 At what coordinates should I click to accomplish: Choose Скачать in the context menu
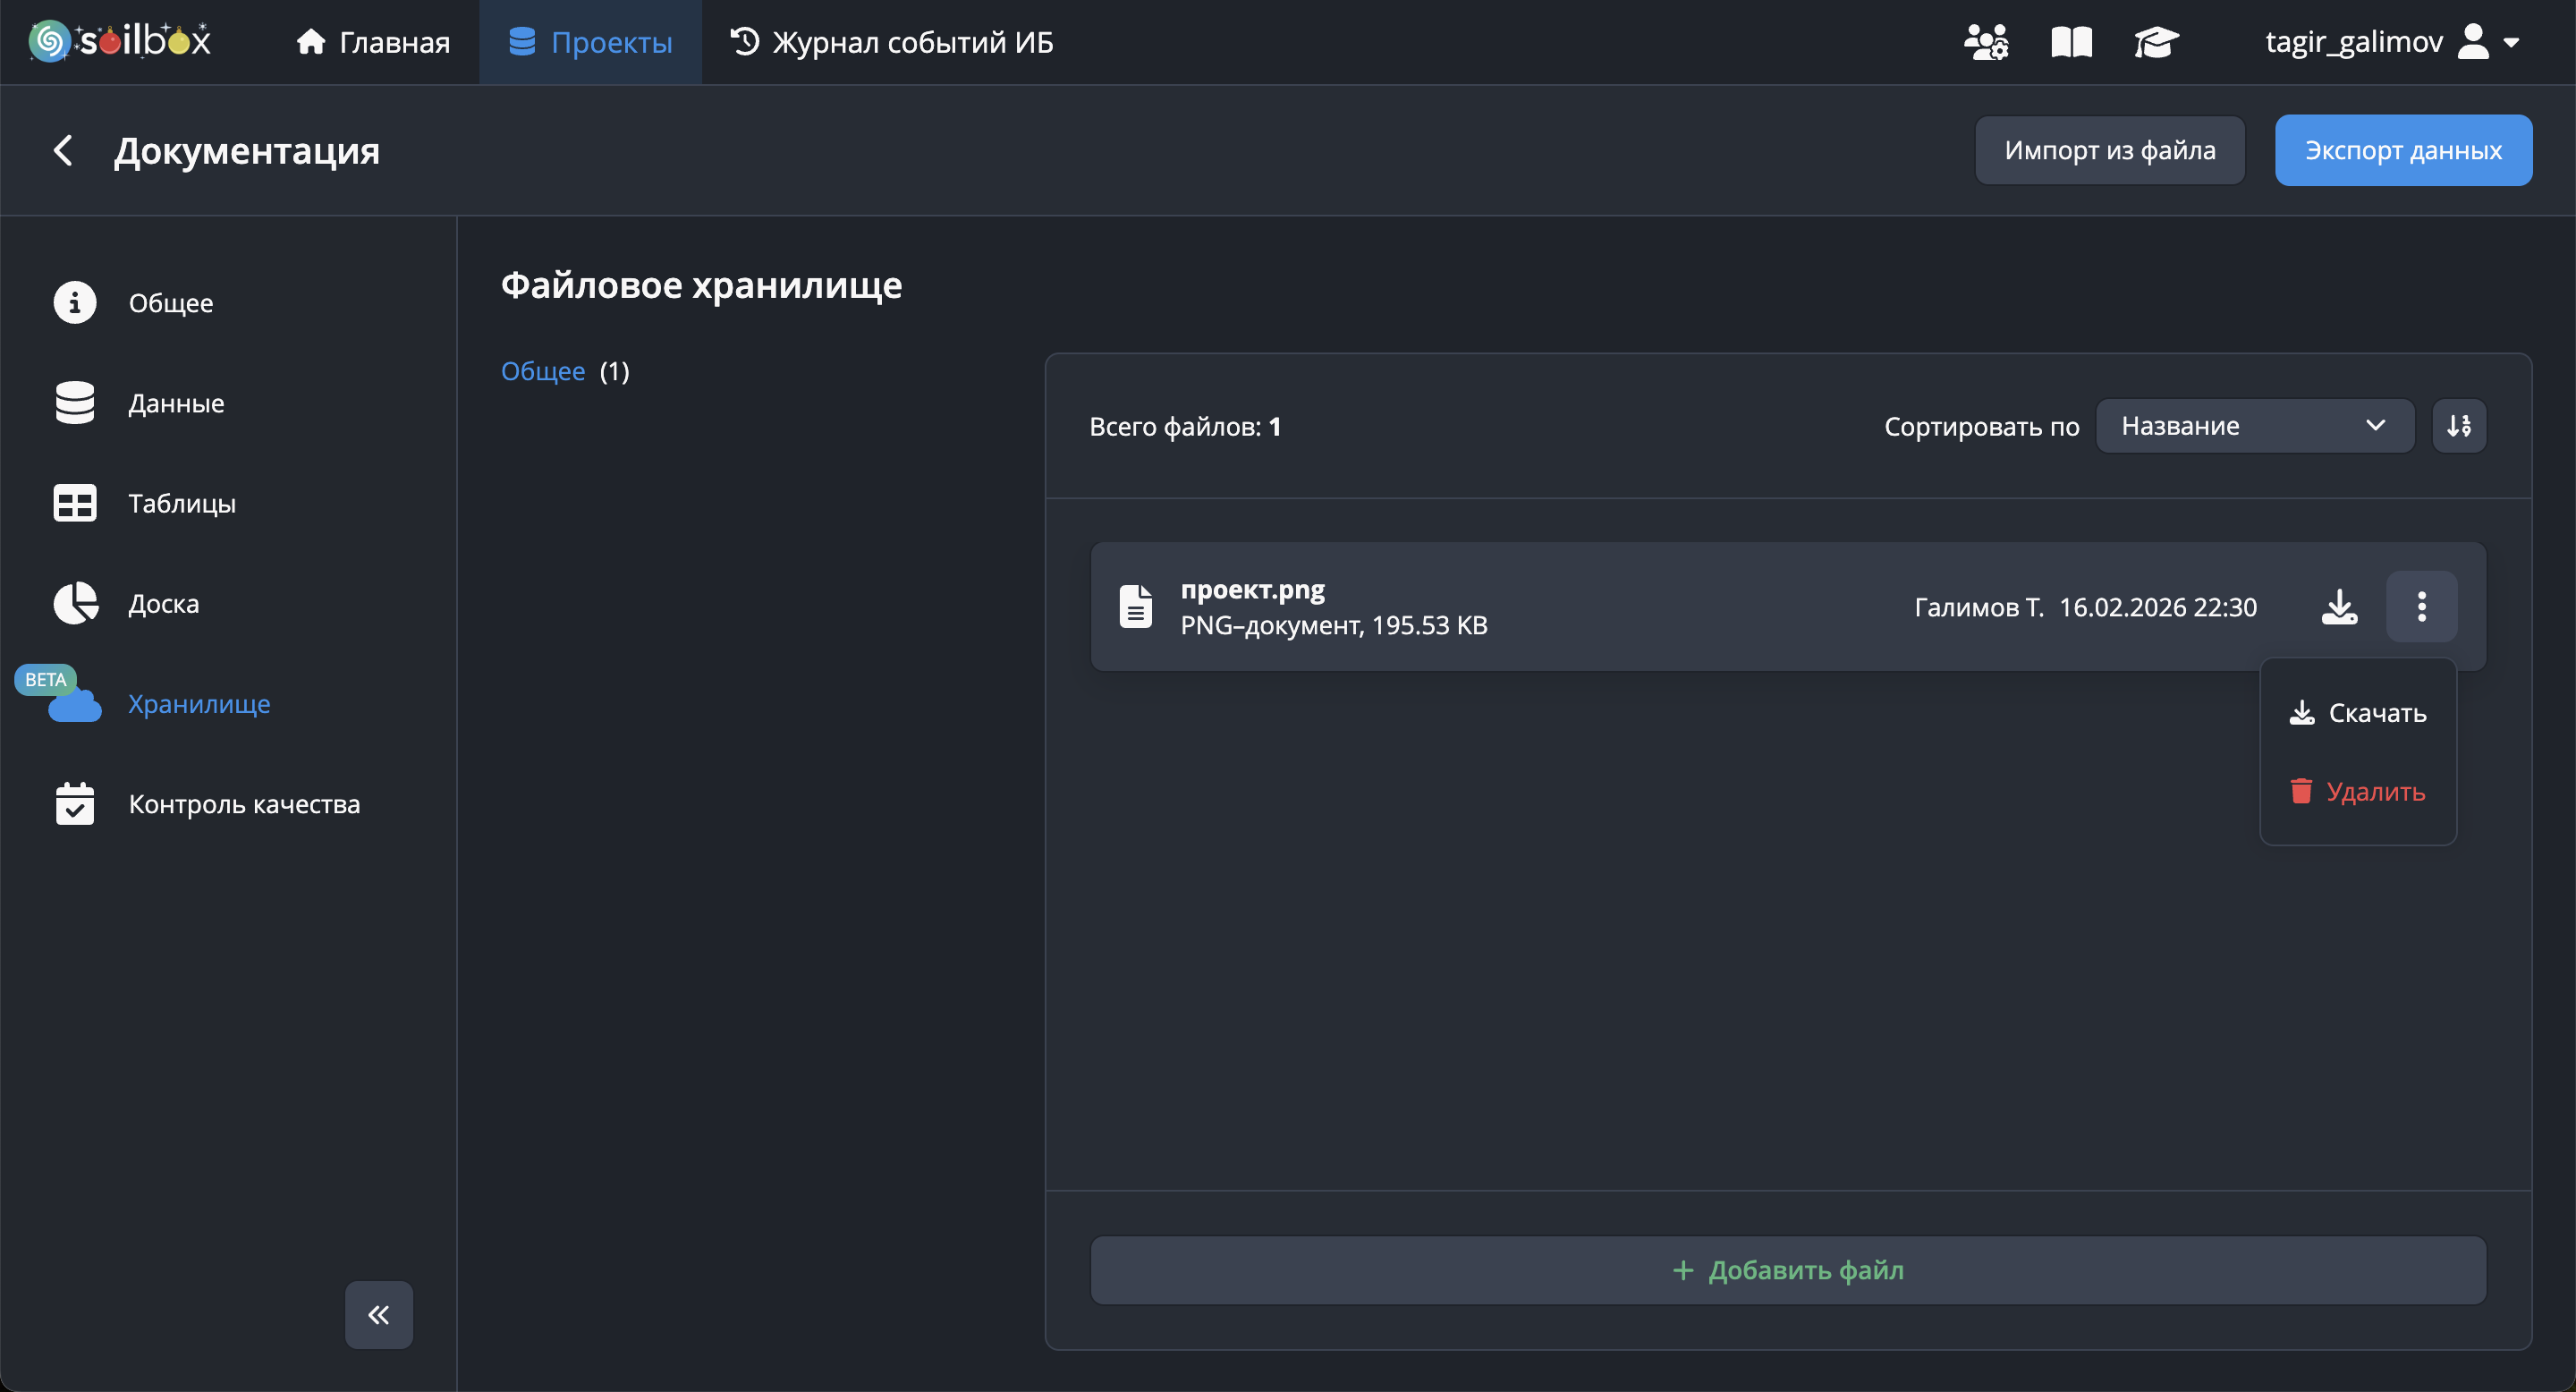2358,713
